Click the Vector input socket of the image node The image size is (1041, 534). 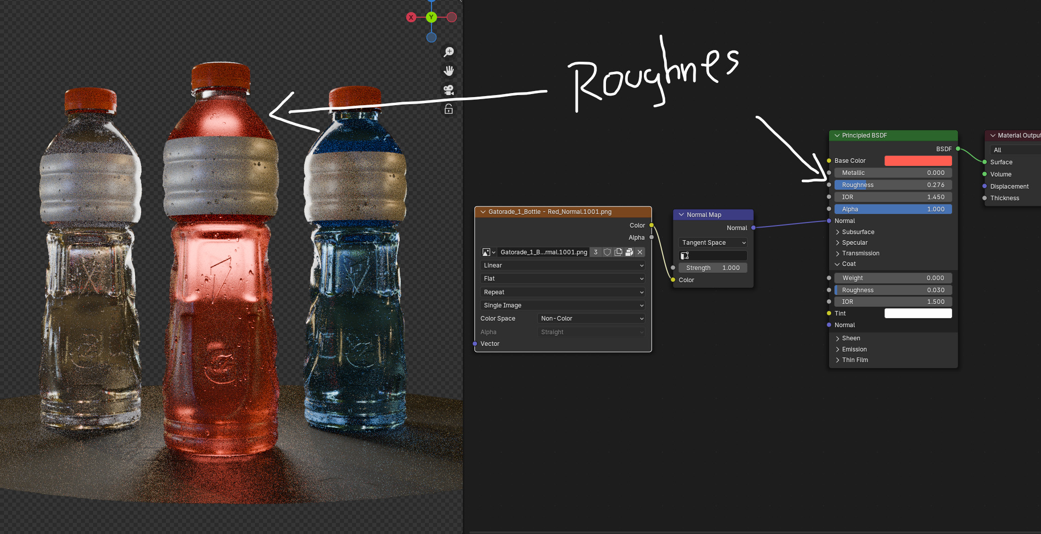click(x=475, y=344)
